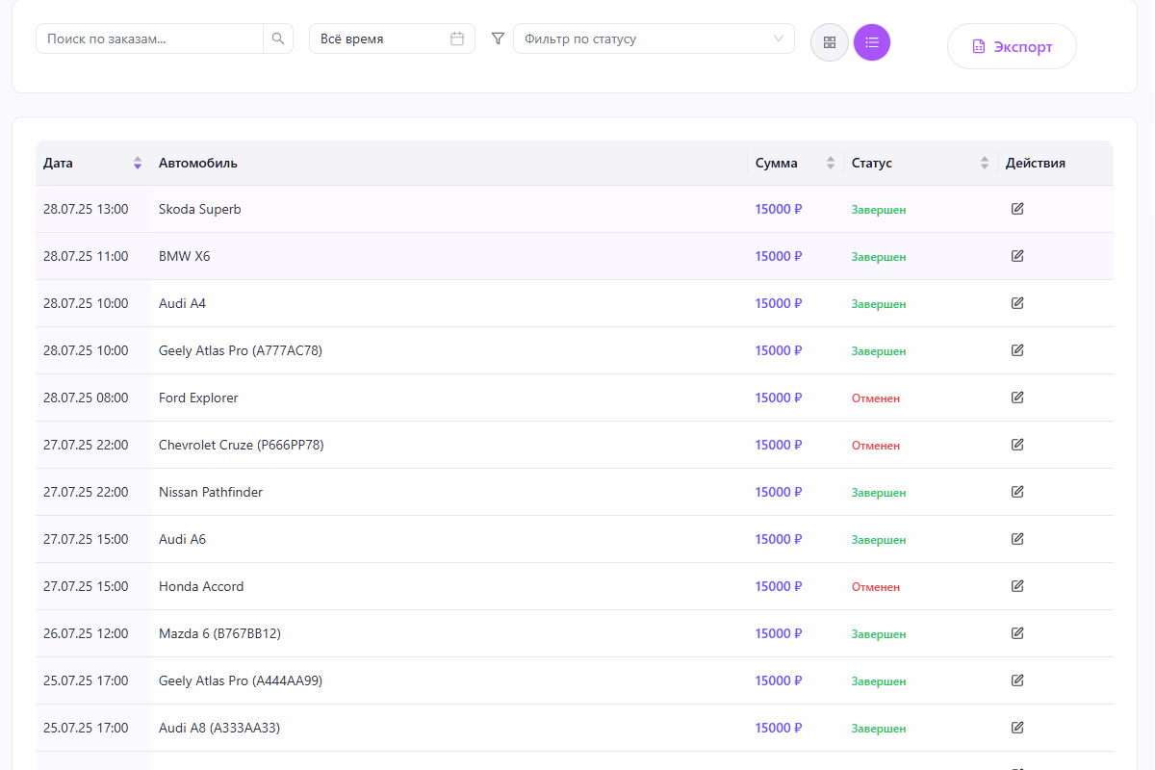The height and width of the screenshot is (770, 1155).
Task: Click the funnel filter icon
Action: [498, 38]
